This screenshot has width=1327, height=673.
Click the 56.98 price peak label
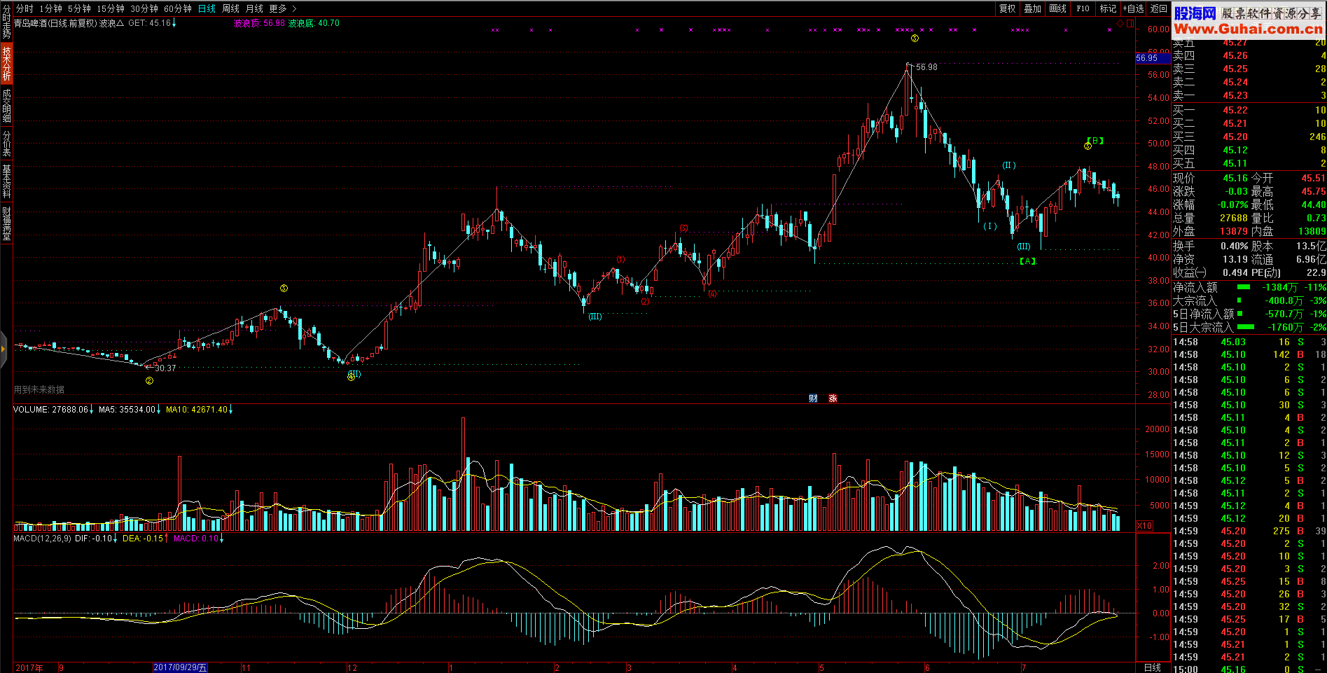click(x=926, y=67)
